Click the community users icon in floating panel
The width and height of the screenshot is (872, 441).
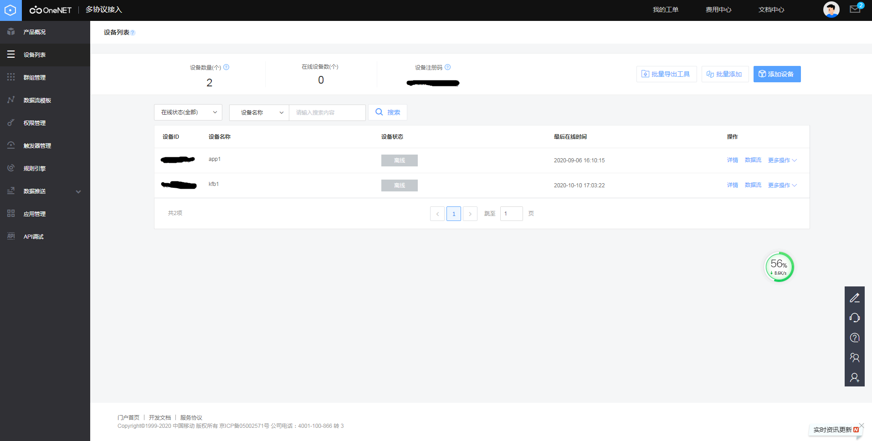click(855, 358)
